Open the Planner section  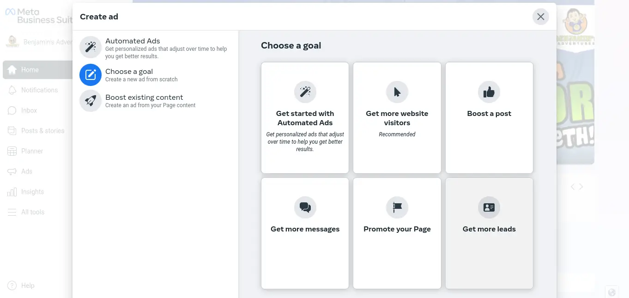(x=32, y=151)
